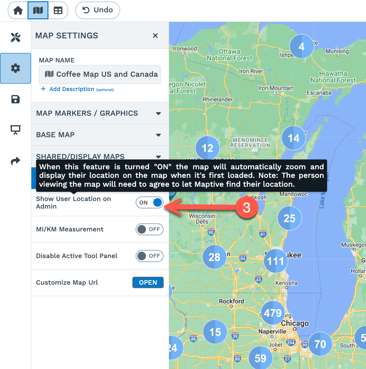
Task: Close the Map Settings panel
Action: click(155, 36)
